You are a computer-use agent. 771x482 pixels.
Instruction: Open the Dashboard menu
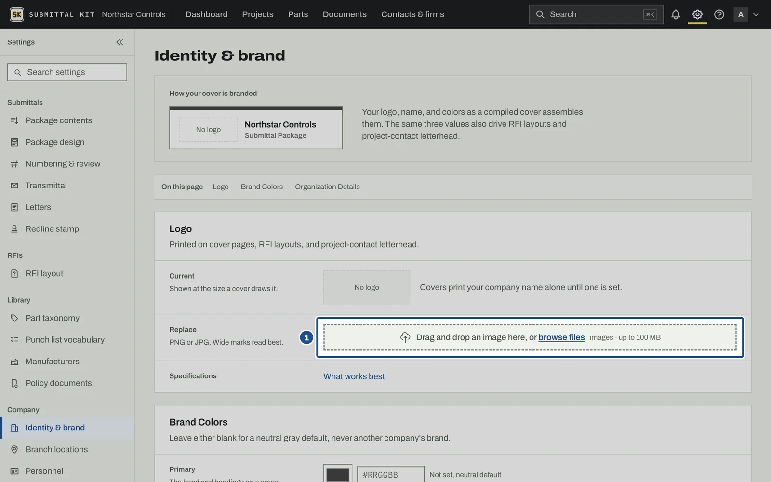click(206, 14)
